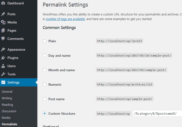Click the Post name sample-post example URL

coord(125,99)
